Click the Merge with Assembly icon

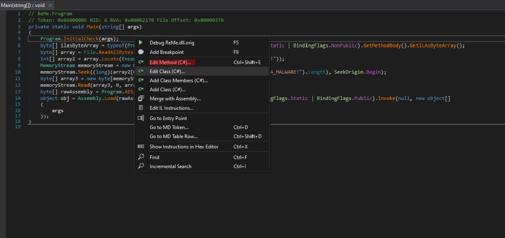point(141,99)
